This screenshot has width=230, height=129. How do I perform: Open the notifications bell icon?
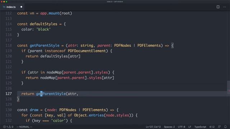225,127
